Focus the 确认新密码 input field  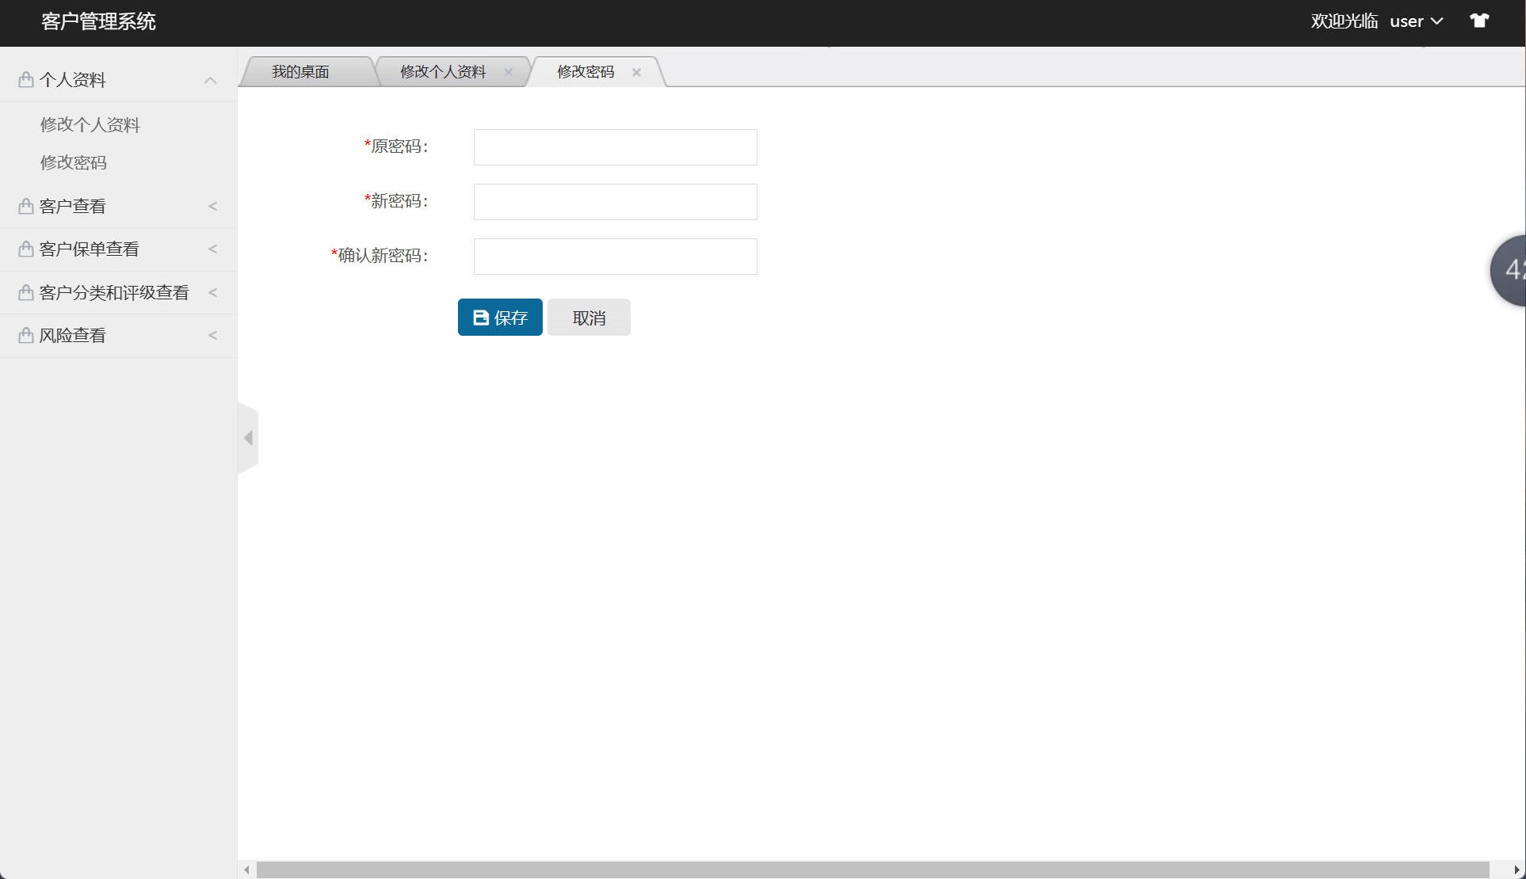615,257
